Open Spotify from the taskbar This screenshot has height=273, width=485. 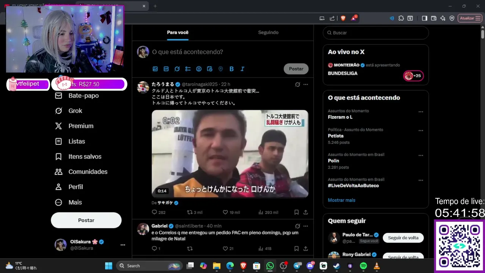363,266
